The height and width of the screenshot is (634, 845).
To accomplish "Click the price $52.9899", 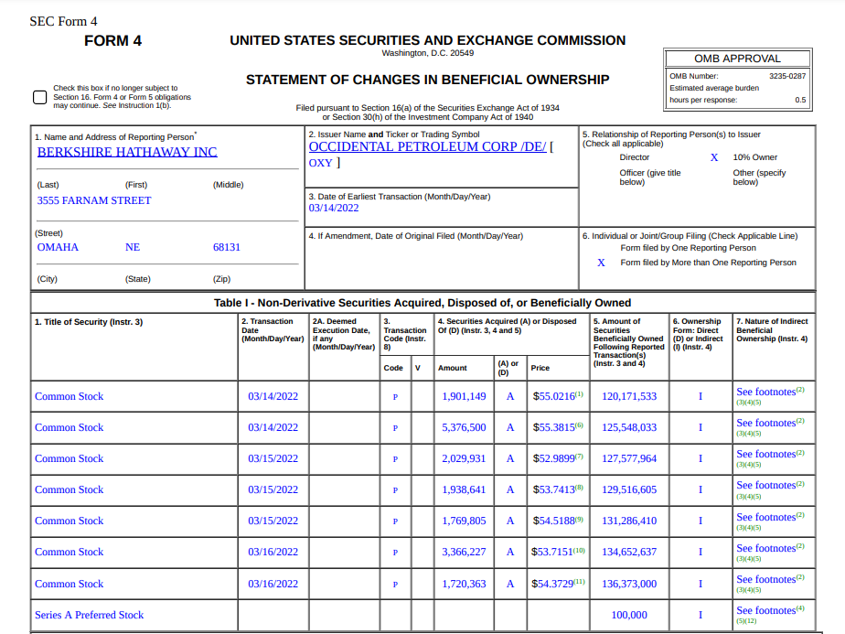I will pos(554,458).
